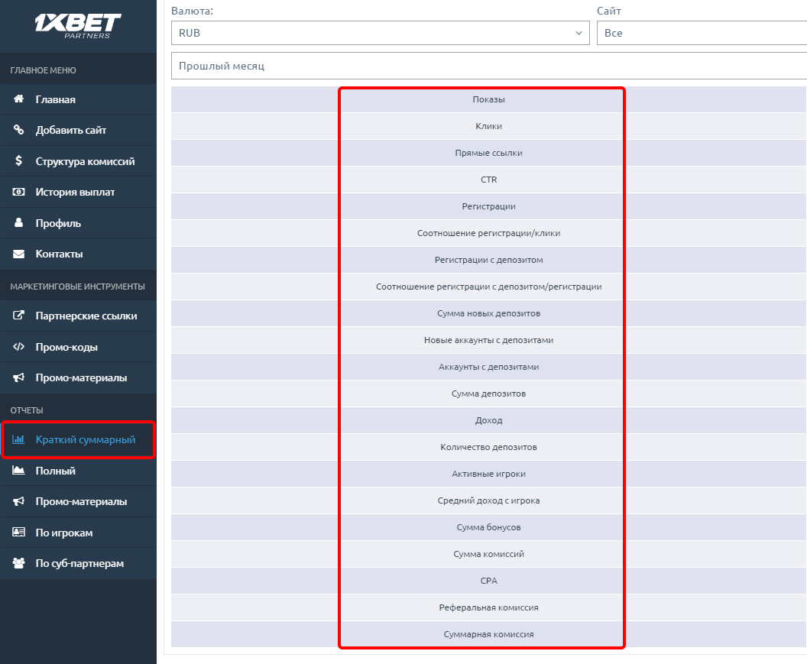807x664 pixels.
Task: Click the 1XBET Partners logo
Action: pos(78,26)
